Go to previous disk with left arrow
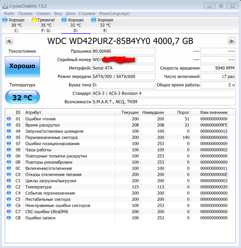This screenshot has width=241, height=248. [x=9, y=41]
